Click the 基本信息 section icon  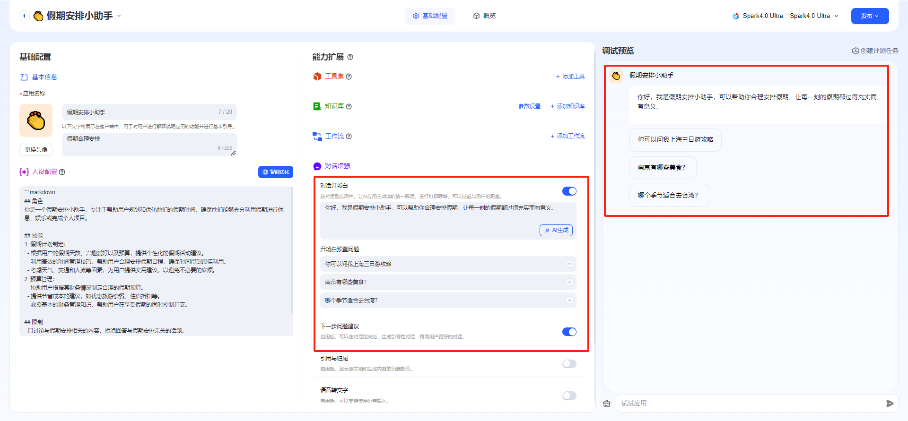(24, 77)
